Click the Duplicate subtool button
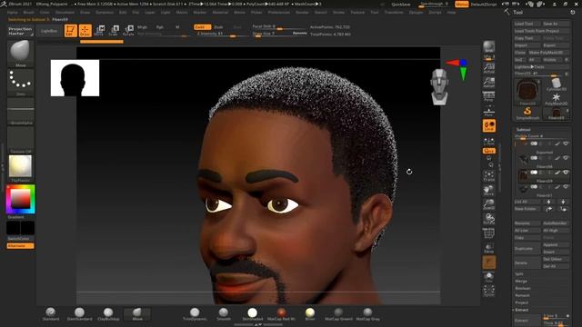582x327 pixels. [527, 248]
